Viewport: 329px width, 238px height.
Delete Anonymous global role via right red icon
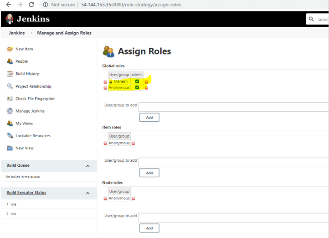click(x=146, y=88)
